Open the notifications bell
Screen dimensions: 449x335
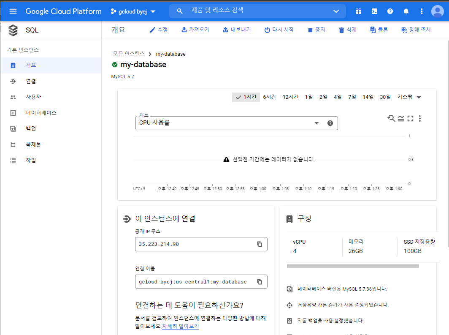pos(406,11)
